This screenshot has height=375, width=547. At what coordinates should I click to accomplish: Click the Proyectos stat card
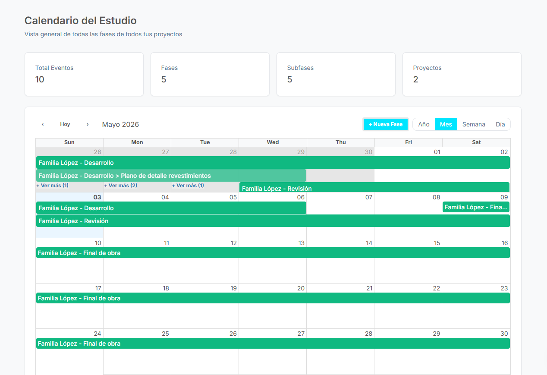(x=462, y=74)
